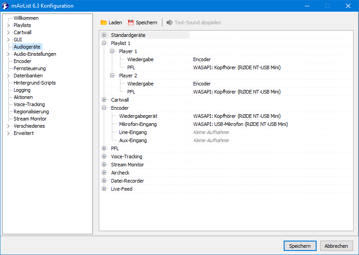
Task: Expand Playlists in the left sidebar
Action: (x=8, y=25)
